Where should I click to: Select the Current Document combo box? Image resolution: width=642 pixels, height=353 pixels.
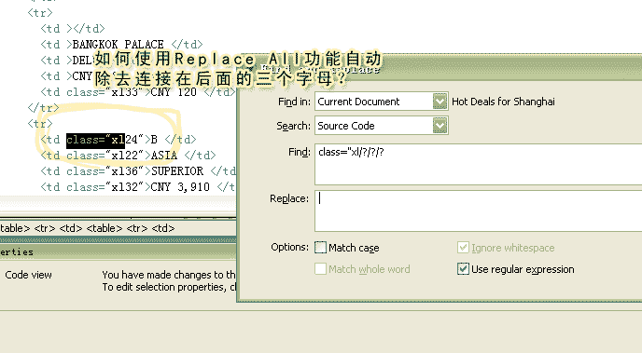tap(382, 102)
